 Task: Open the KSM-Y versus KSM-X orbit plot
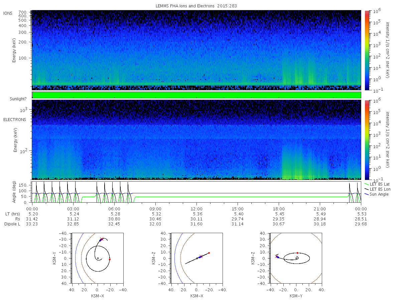(97, 258)
